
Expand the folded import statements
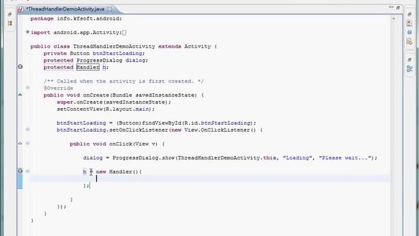click(x=27, y=32)
